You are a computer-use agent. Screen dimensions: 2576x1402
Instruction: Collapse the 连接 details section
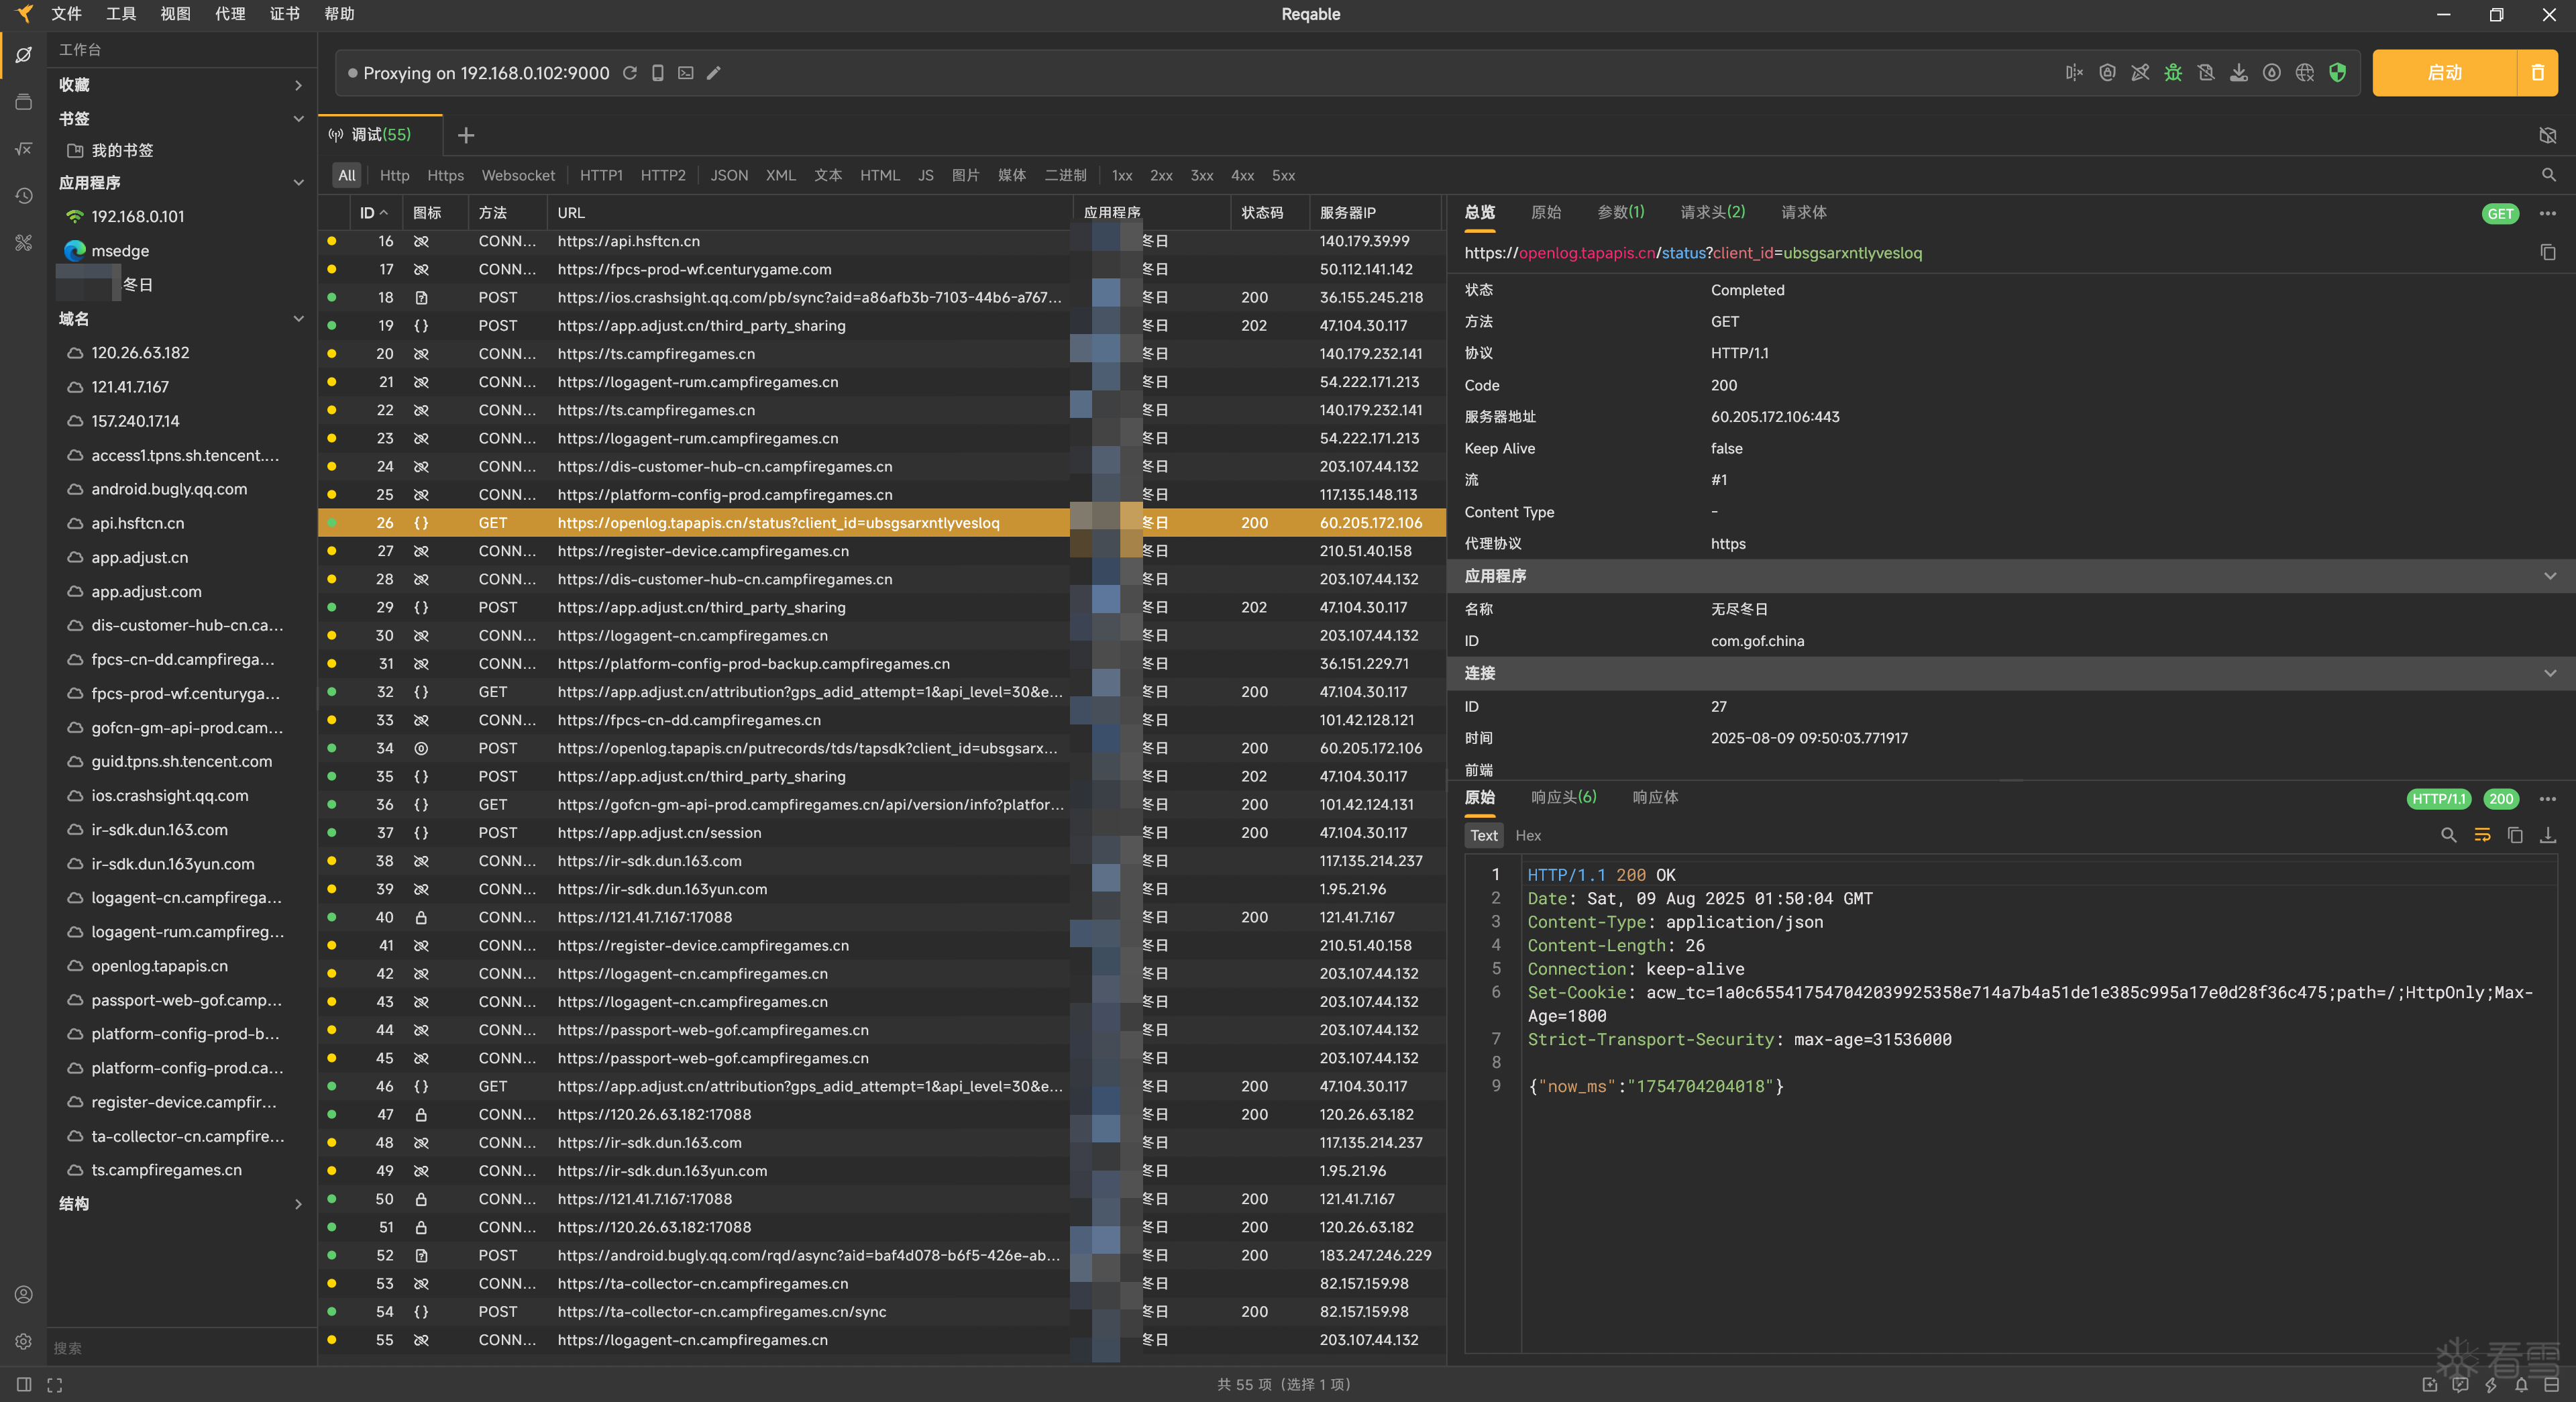tap(2549, 673)
